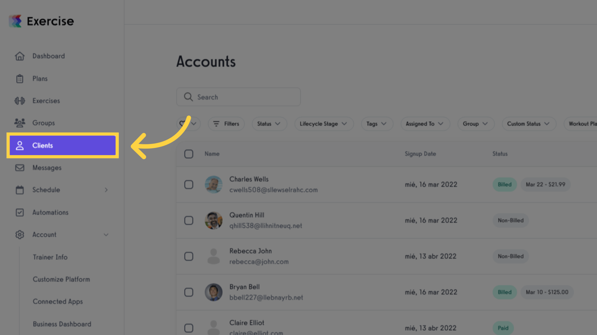Click inside the Search field
This screenshot has width=597, height=335.
click(238, 97)
